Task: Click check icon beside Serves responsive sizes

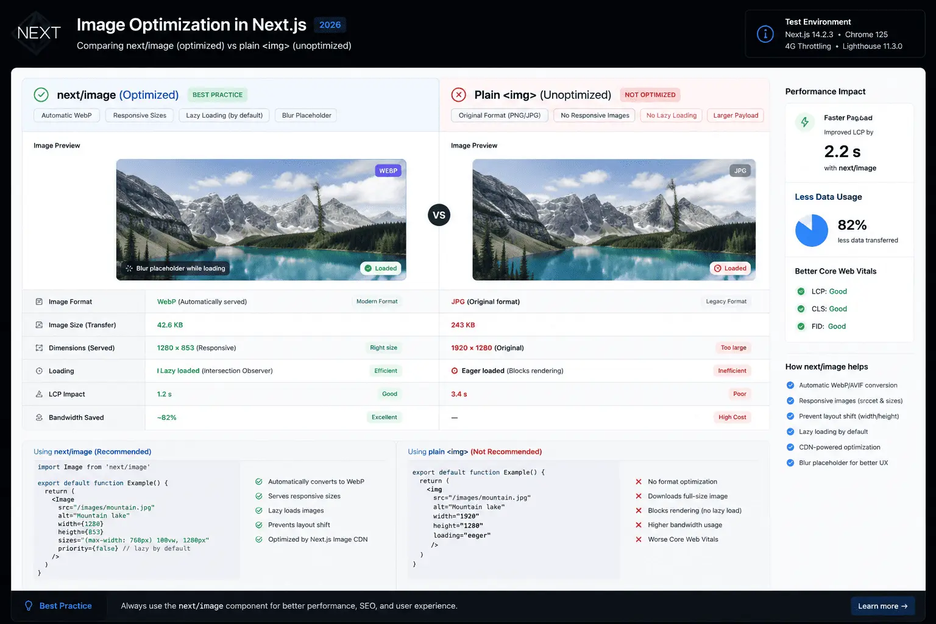Action: (259, 496)
